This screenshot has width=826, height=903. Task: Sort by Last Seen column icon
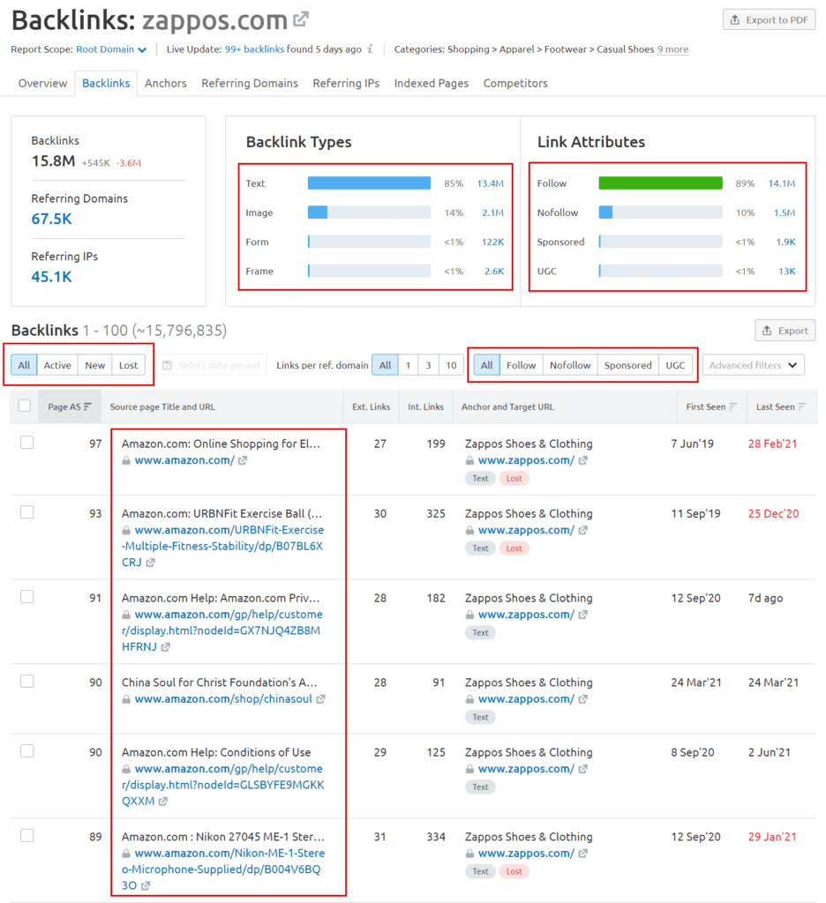pyautogui.click(x=802, y=407)
